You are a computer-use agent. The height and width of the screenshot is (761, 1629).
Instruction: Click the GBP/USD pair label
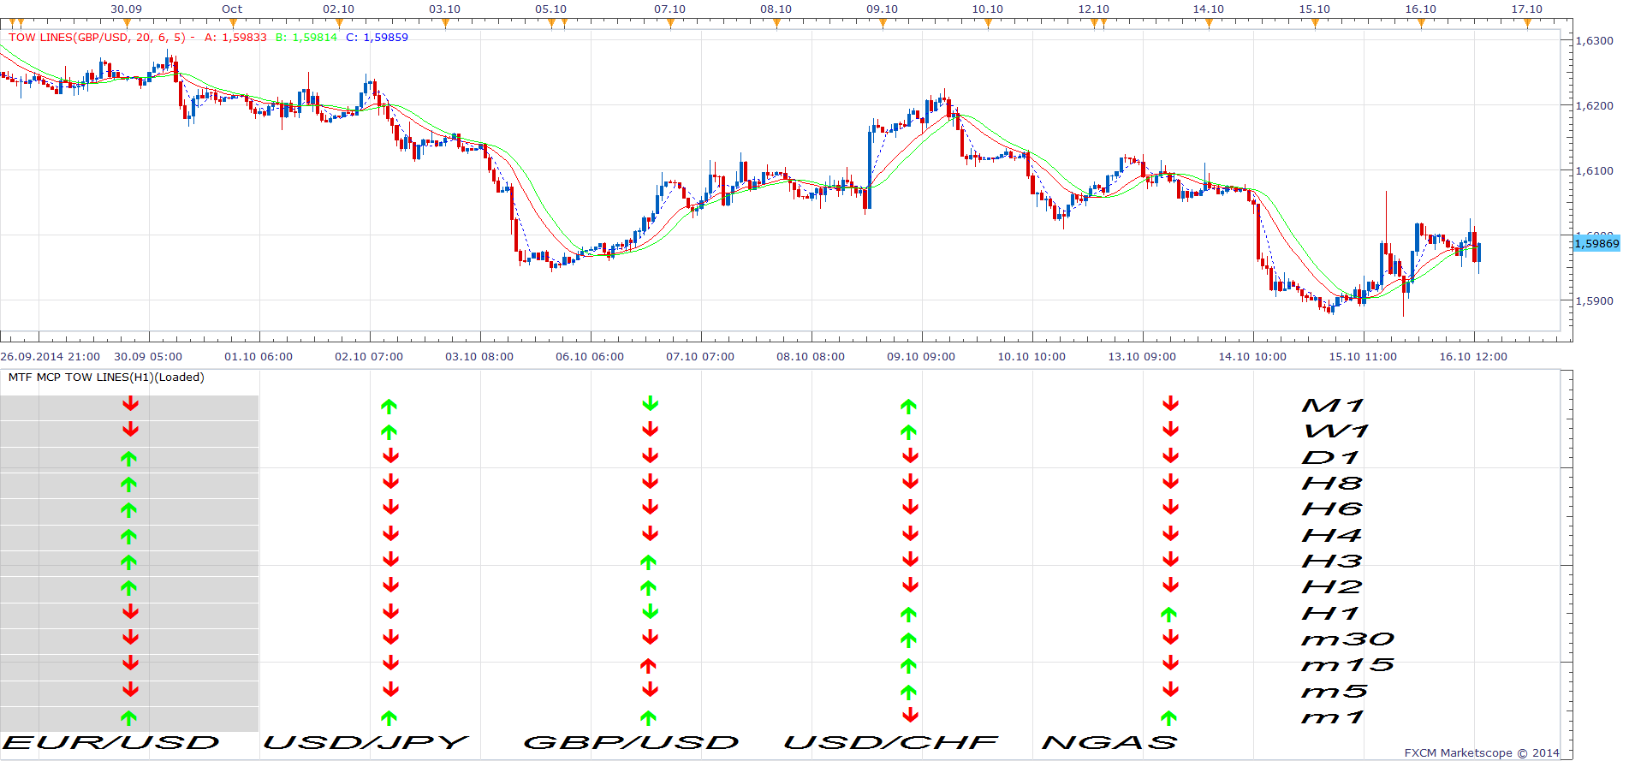631,743
